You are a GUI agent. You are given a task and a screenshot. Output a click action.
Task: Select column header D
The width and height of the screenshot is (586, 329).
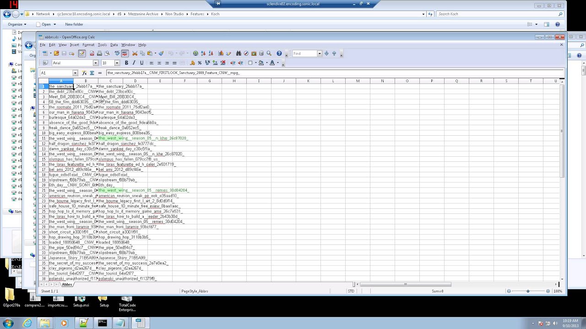pyautogui.click(x=135, y=81)
